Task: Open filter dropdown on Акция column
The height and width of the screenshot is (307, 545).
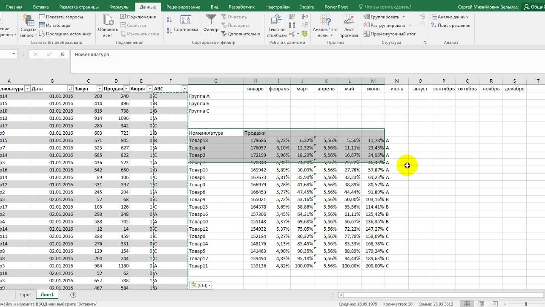Action: [x=149, y=89]
